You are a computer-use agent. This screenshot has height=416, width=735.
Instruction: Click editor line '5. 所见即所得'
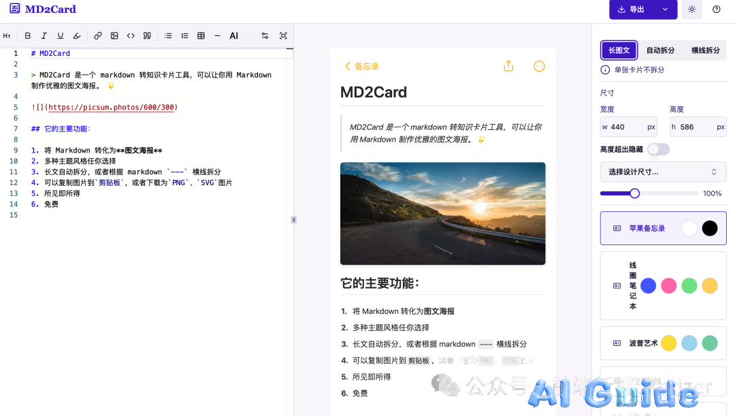[55, 193]
